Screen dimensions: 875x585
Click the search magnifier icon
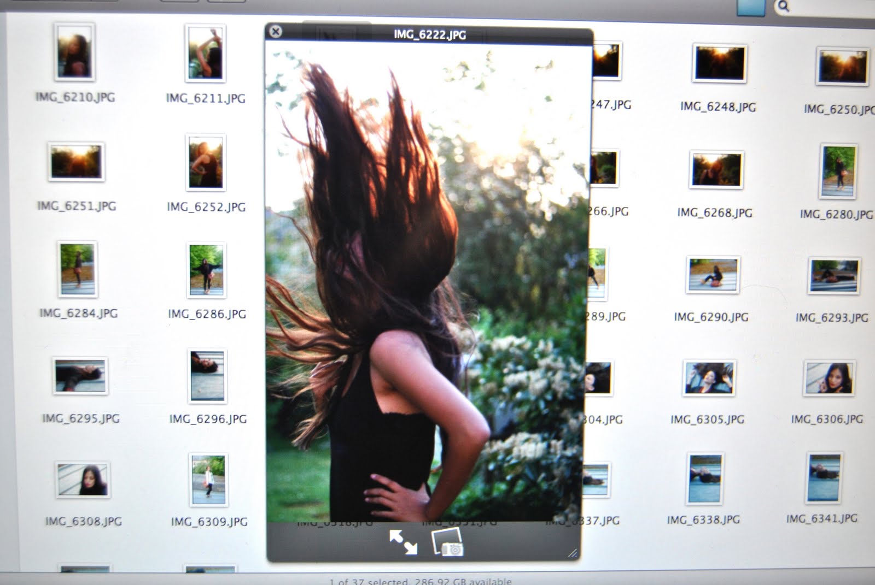(783, 7)
